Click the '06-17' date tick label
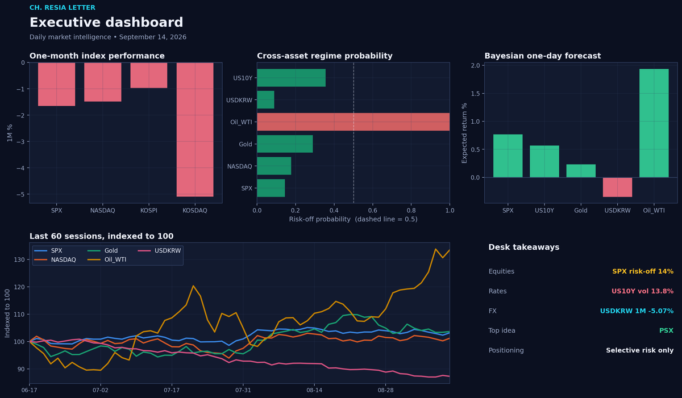 [30, 391]
